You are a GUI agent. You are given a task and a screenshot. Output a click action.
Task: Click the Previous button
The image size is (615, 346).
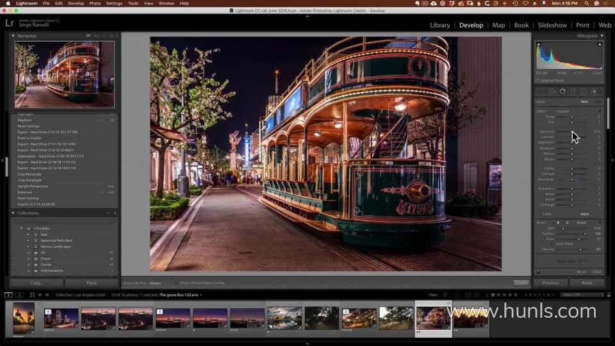(551, 283)
